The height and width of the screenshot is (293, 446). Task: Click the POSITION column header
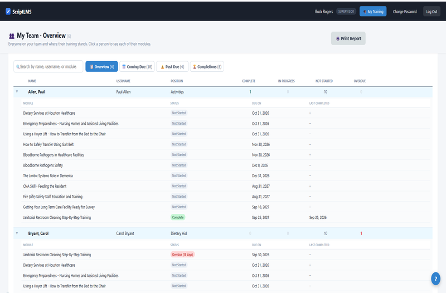tap(177, 81)
